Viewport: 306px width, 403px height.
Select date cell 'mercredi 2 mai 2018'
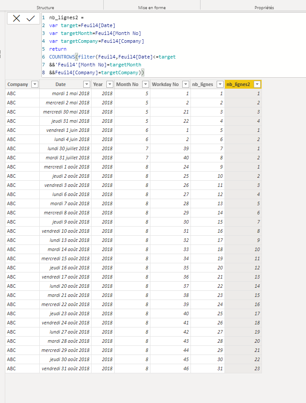point(65,103)
